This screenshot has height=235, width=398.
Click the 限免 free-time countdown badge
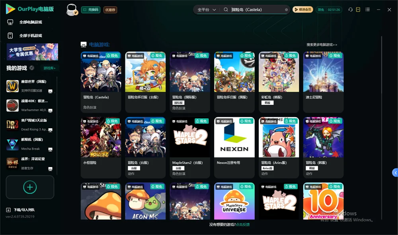tap(329, 10)
